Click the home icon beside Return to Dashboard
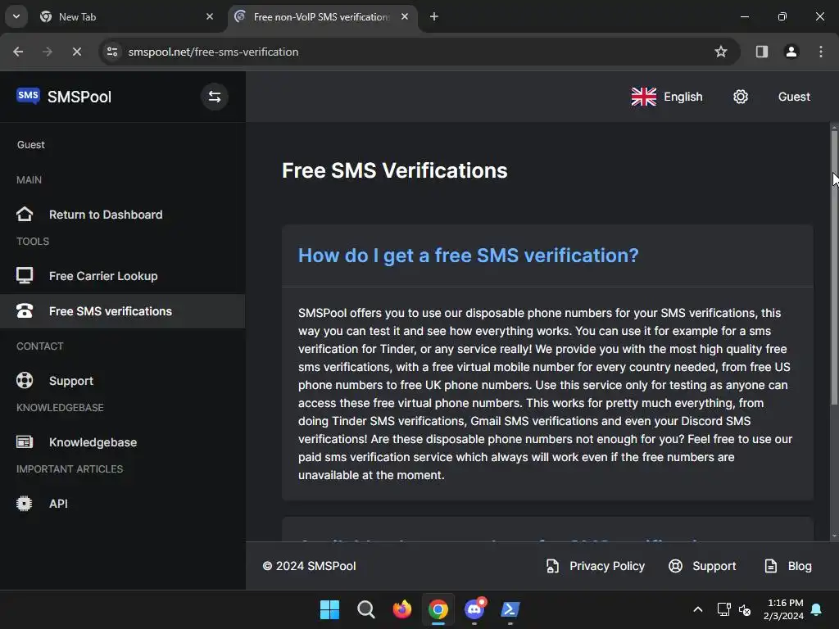This screenshot has height=629, width=839. 25,215
